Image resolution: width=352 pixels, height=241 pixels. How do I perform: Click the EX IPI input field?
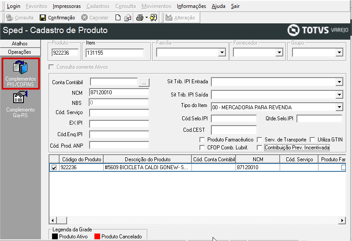pos(119,123)
